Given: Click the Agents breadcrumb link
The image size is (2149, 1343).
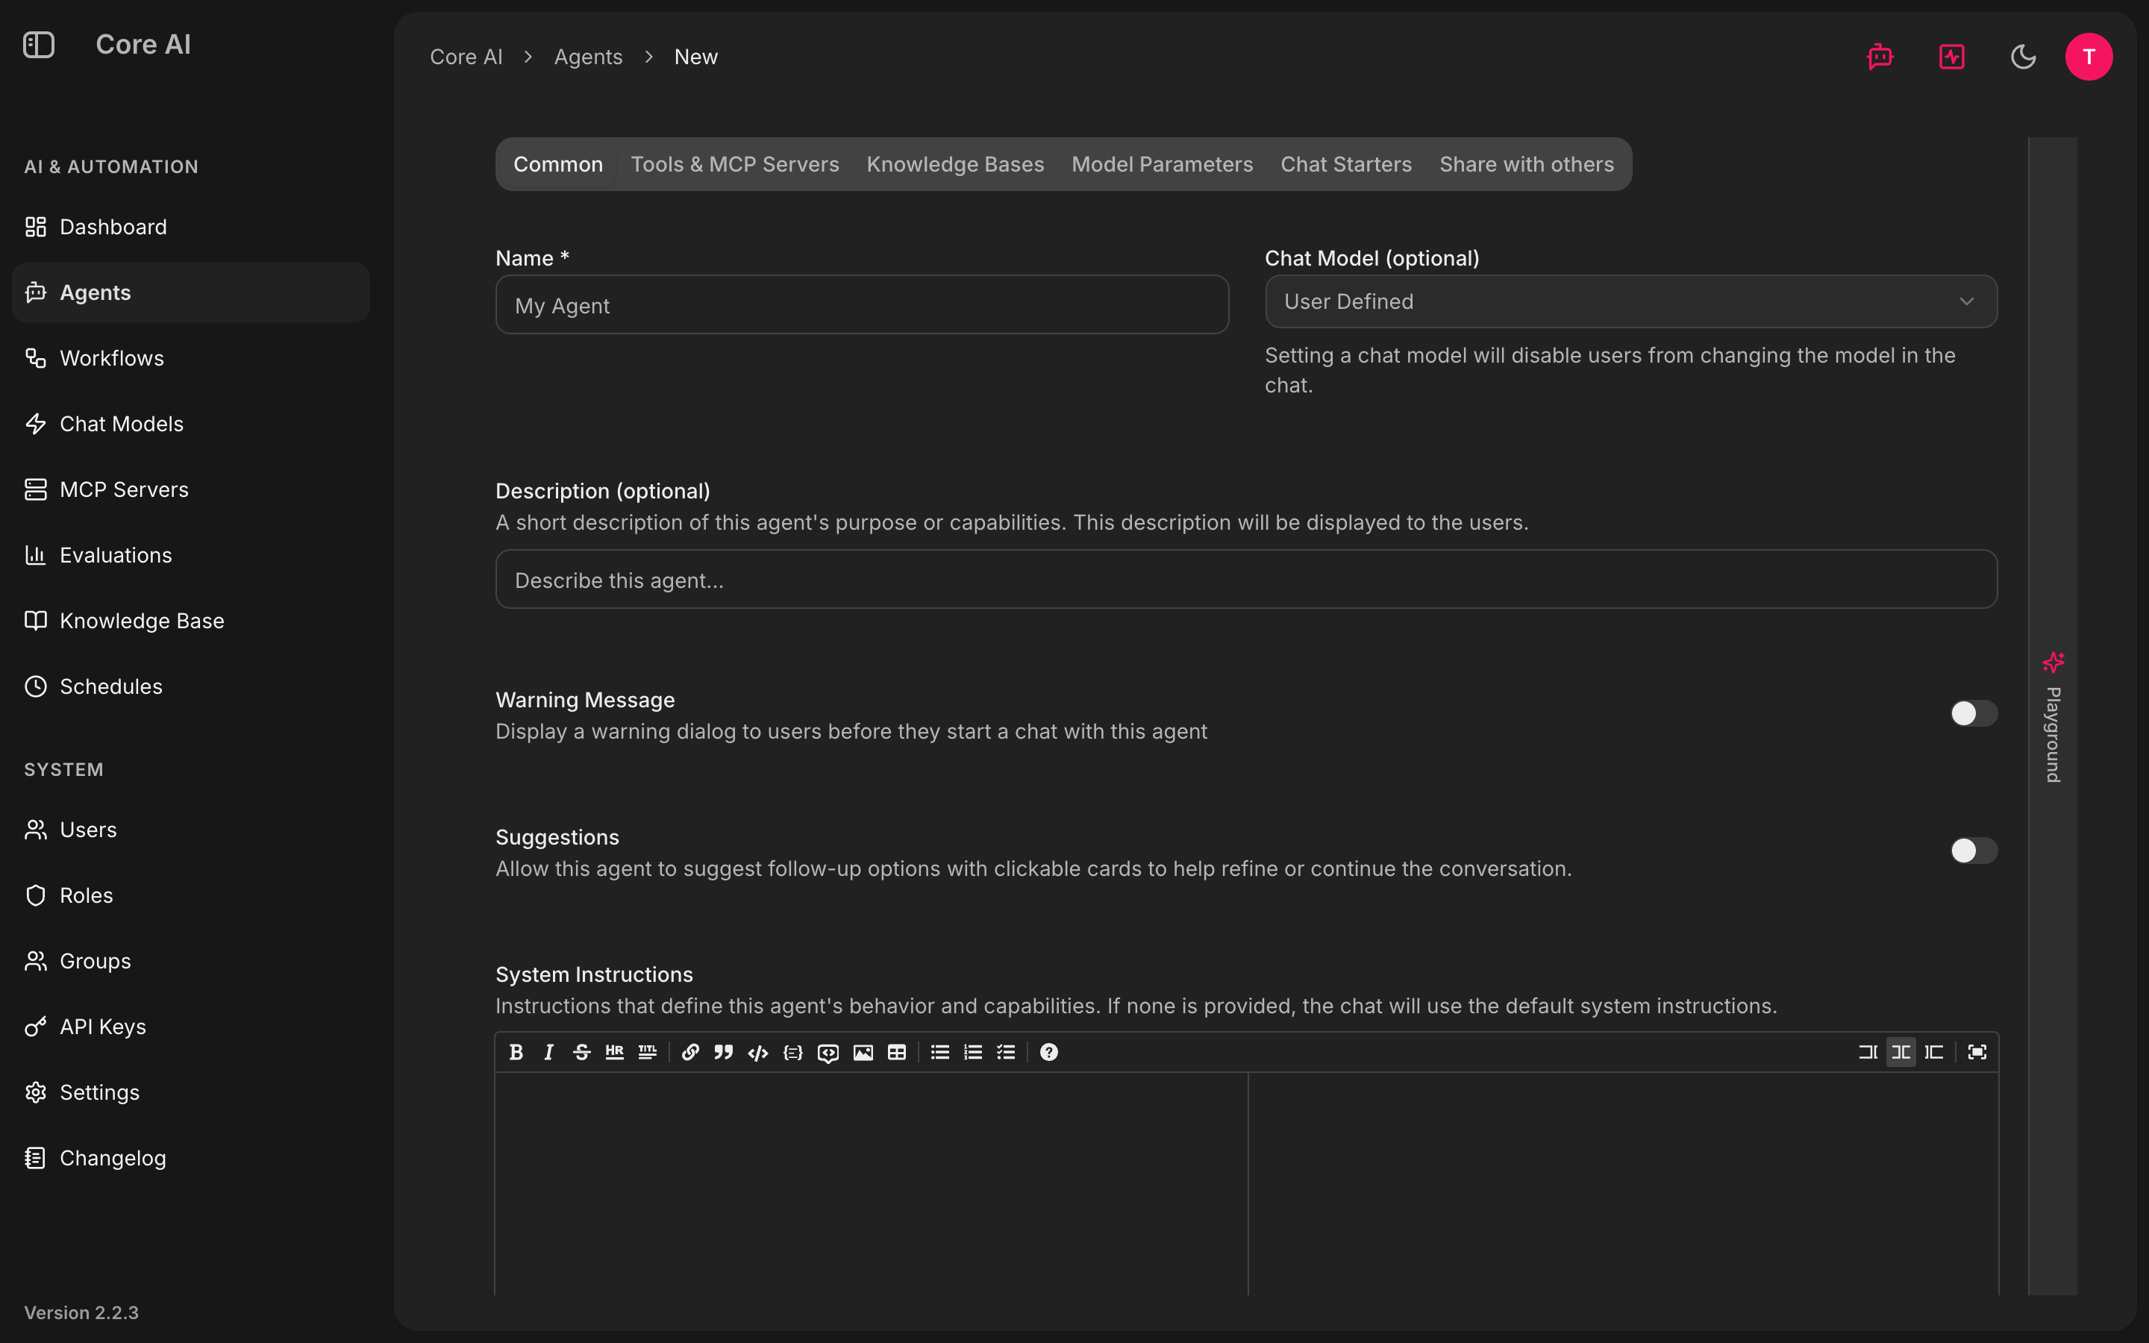Looking at the screenshot, I should pyautogui.click(x=588, y=57).
